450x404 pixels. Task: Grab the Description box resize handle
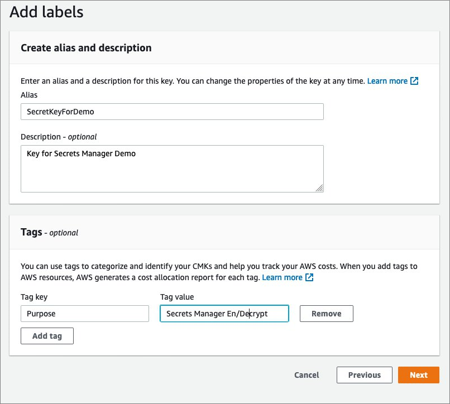pyautogui.click(x=319, y=188)
